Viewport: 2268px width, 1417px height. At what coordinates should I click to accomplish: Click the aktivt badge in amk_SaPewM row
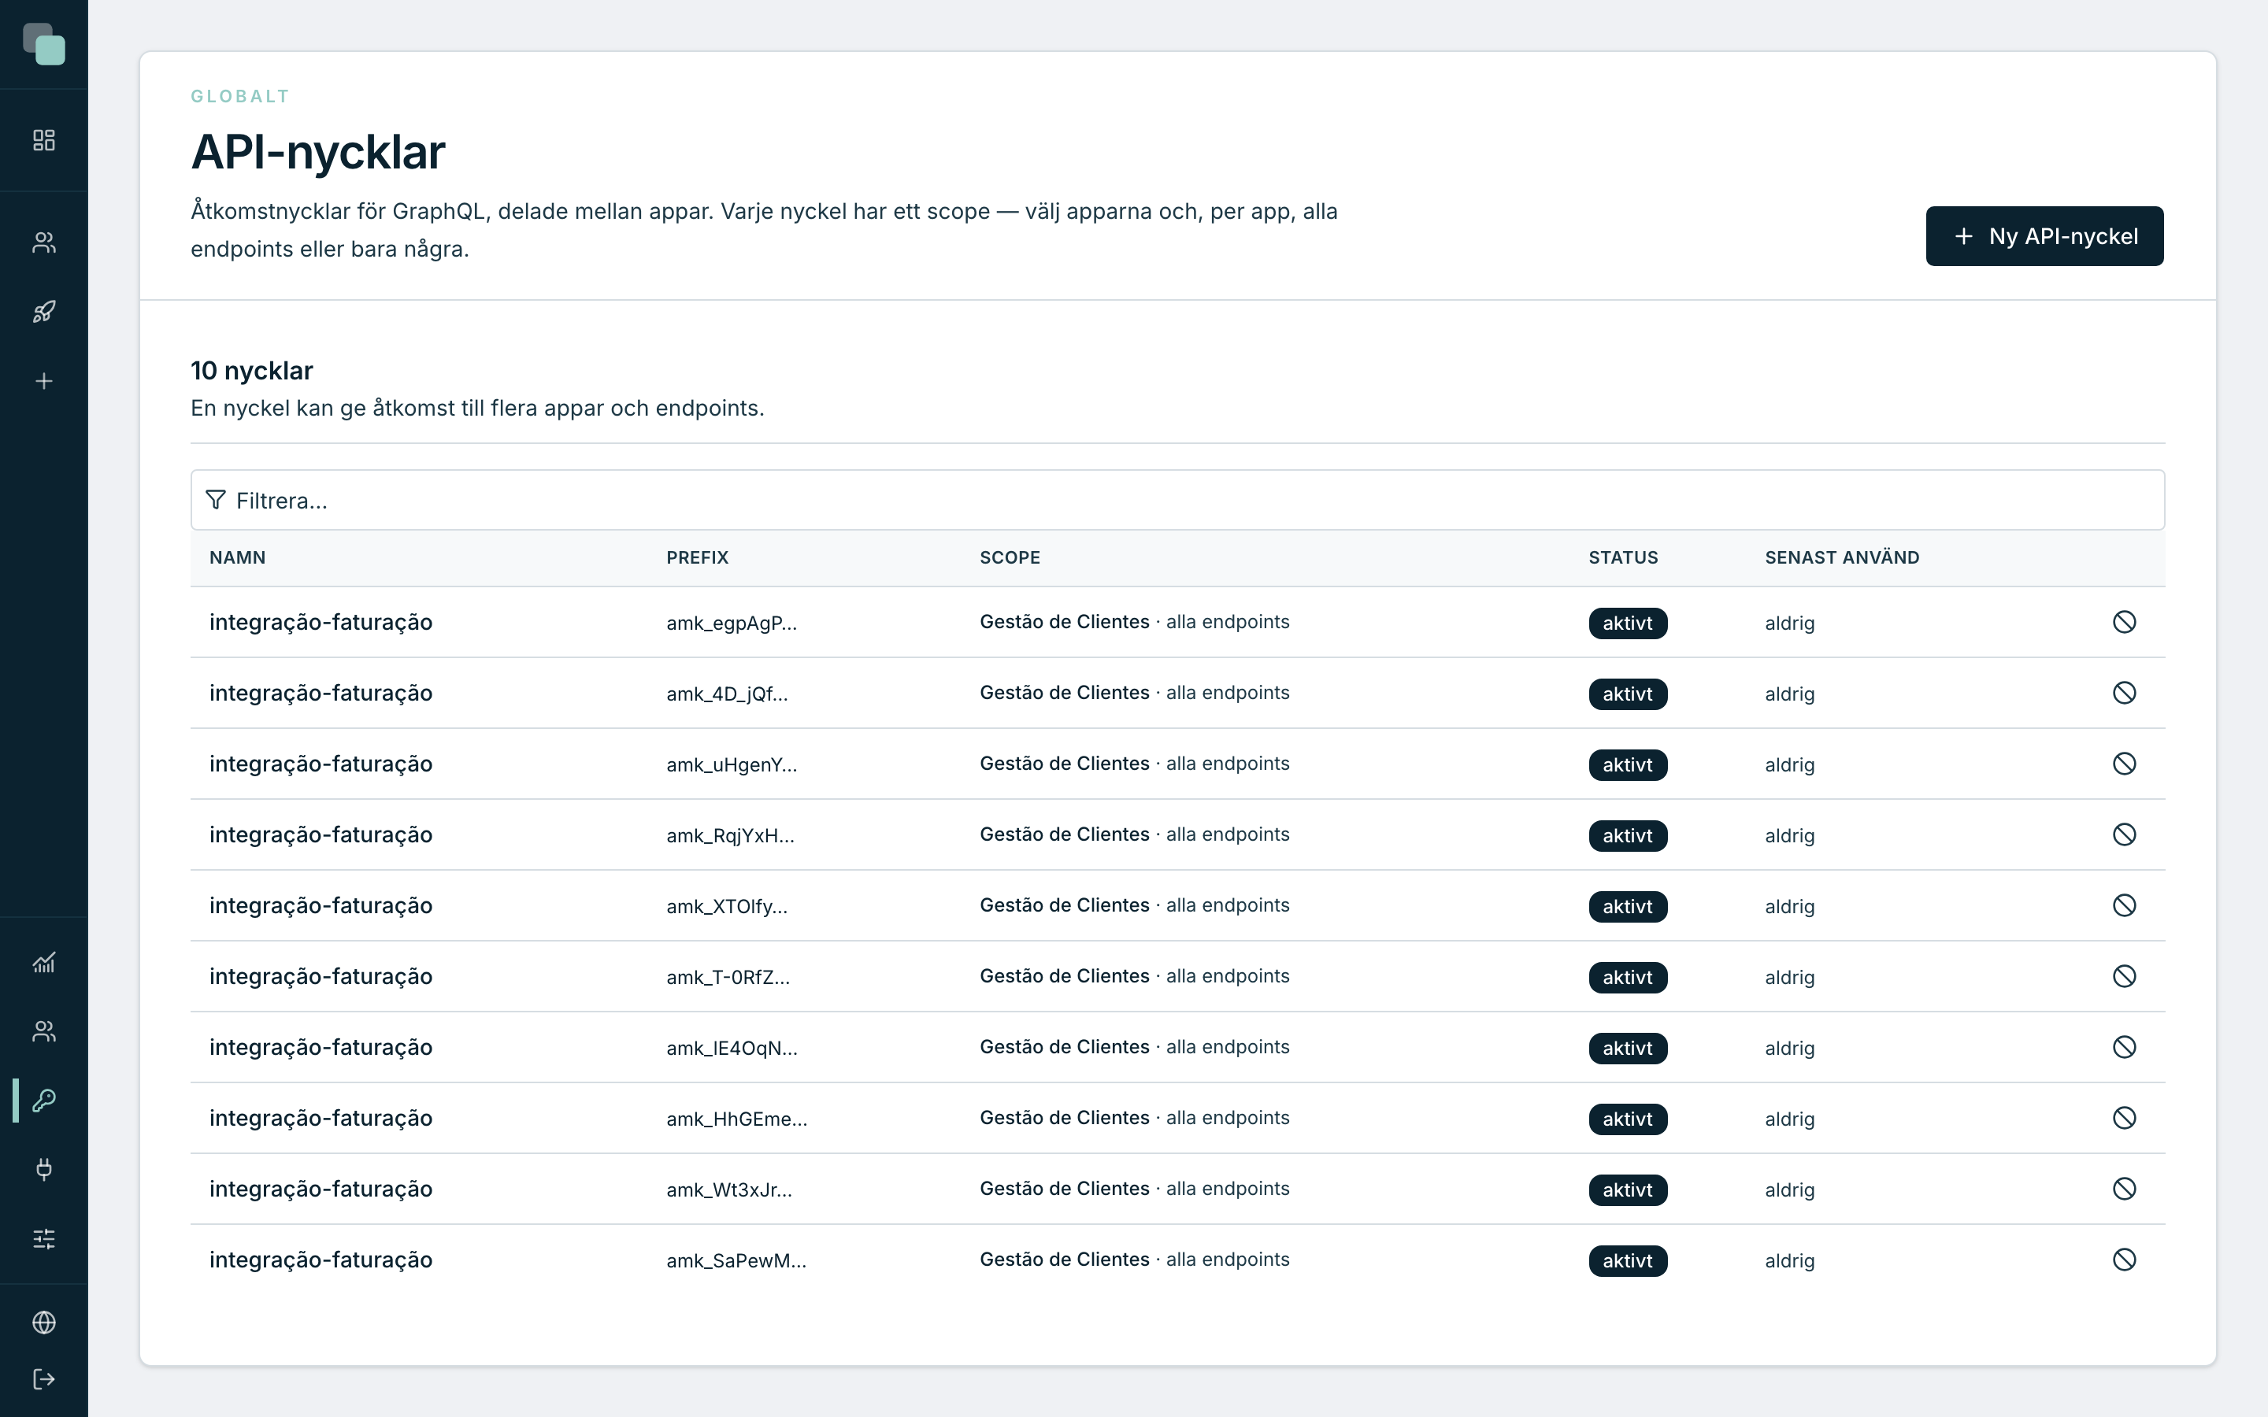[1628, 1260]
